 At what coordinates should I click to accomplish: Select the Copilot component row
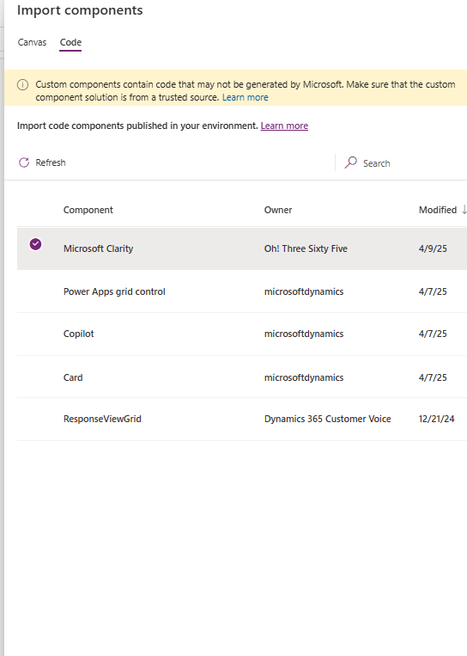click(242, 334)
